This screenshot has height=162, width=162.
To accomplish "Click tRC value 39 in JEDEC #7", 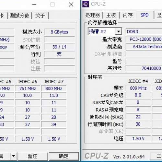I will (x=54, y=124).
